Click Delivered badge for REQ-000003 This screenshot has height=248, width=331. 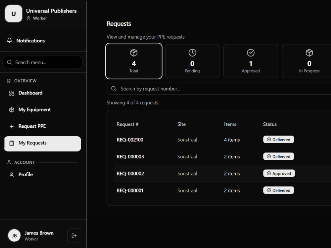click(278, 156)
